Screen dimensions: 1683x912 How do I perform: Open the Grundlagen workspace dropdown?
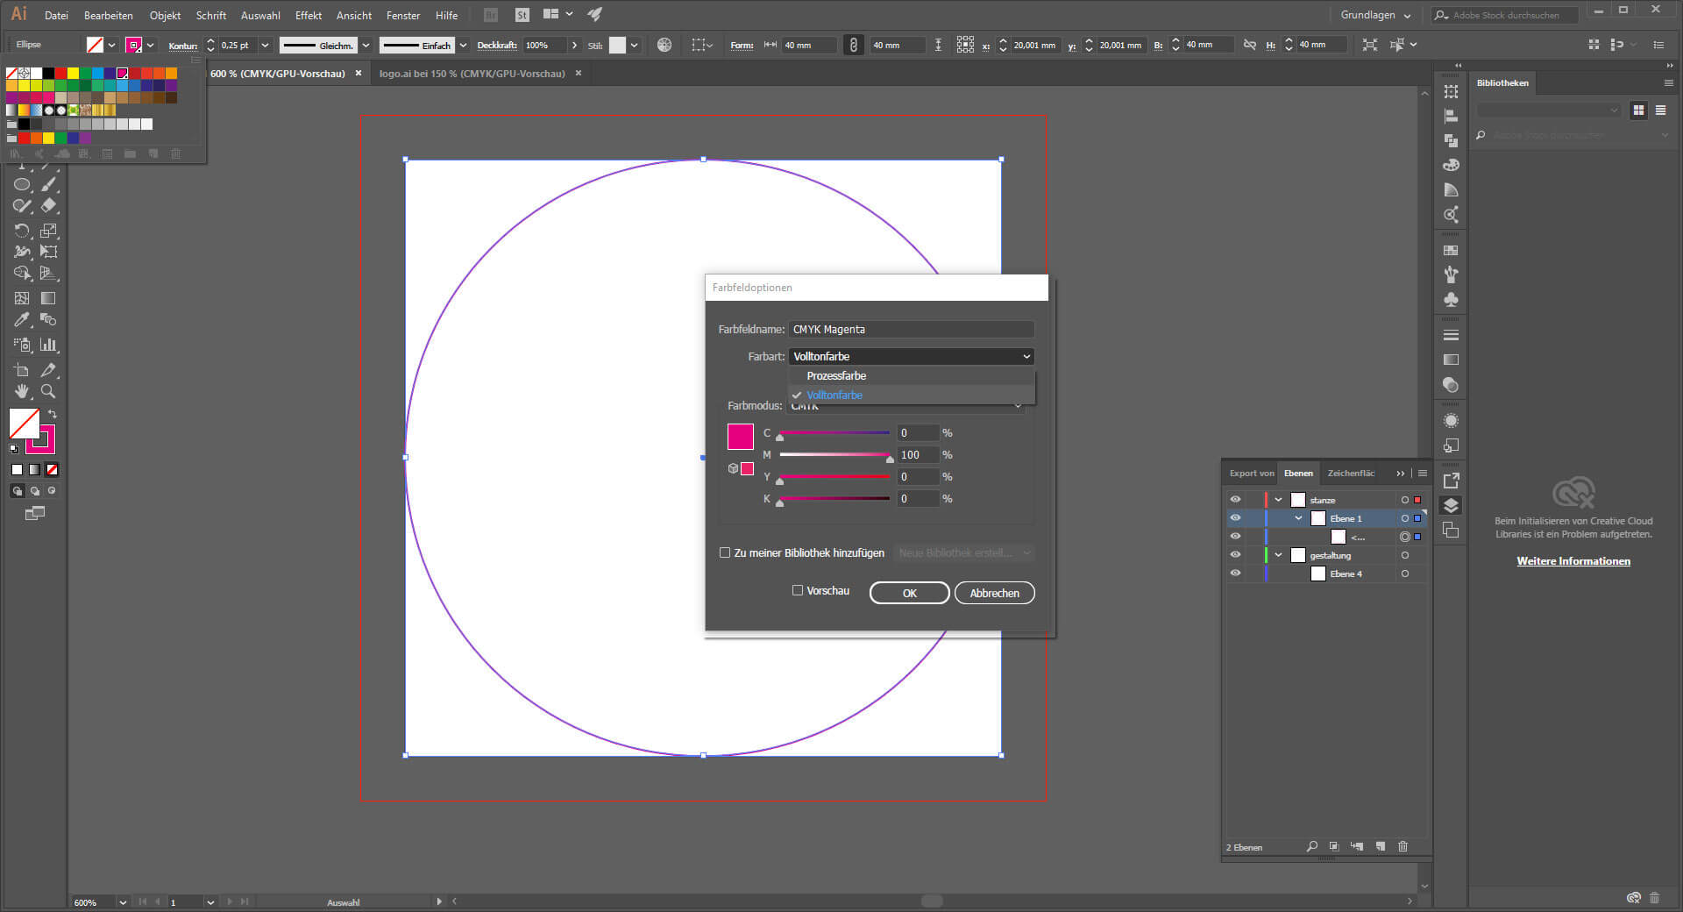[x=1375, y=15]
